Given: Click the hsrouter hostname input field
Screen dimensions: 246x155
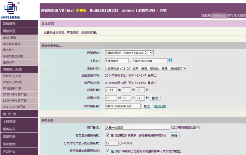Looking at the screenshot, I should [117, 61].
